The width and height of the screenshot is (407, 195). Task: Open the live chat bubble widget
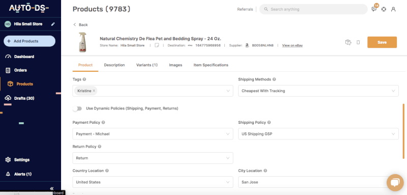point(395,183)
